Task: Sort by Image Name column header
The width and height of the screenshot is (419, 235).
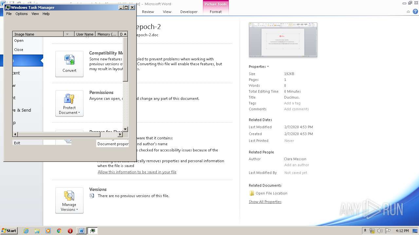Action: [38, 34]
